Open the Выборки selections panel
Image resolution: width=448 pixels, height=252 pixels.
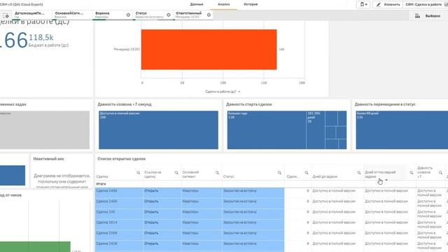[x=428, y=16]
